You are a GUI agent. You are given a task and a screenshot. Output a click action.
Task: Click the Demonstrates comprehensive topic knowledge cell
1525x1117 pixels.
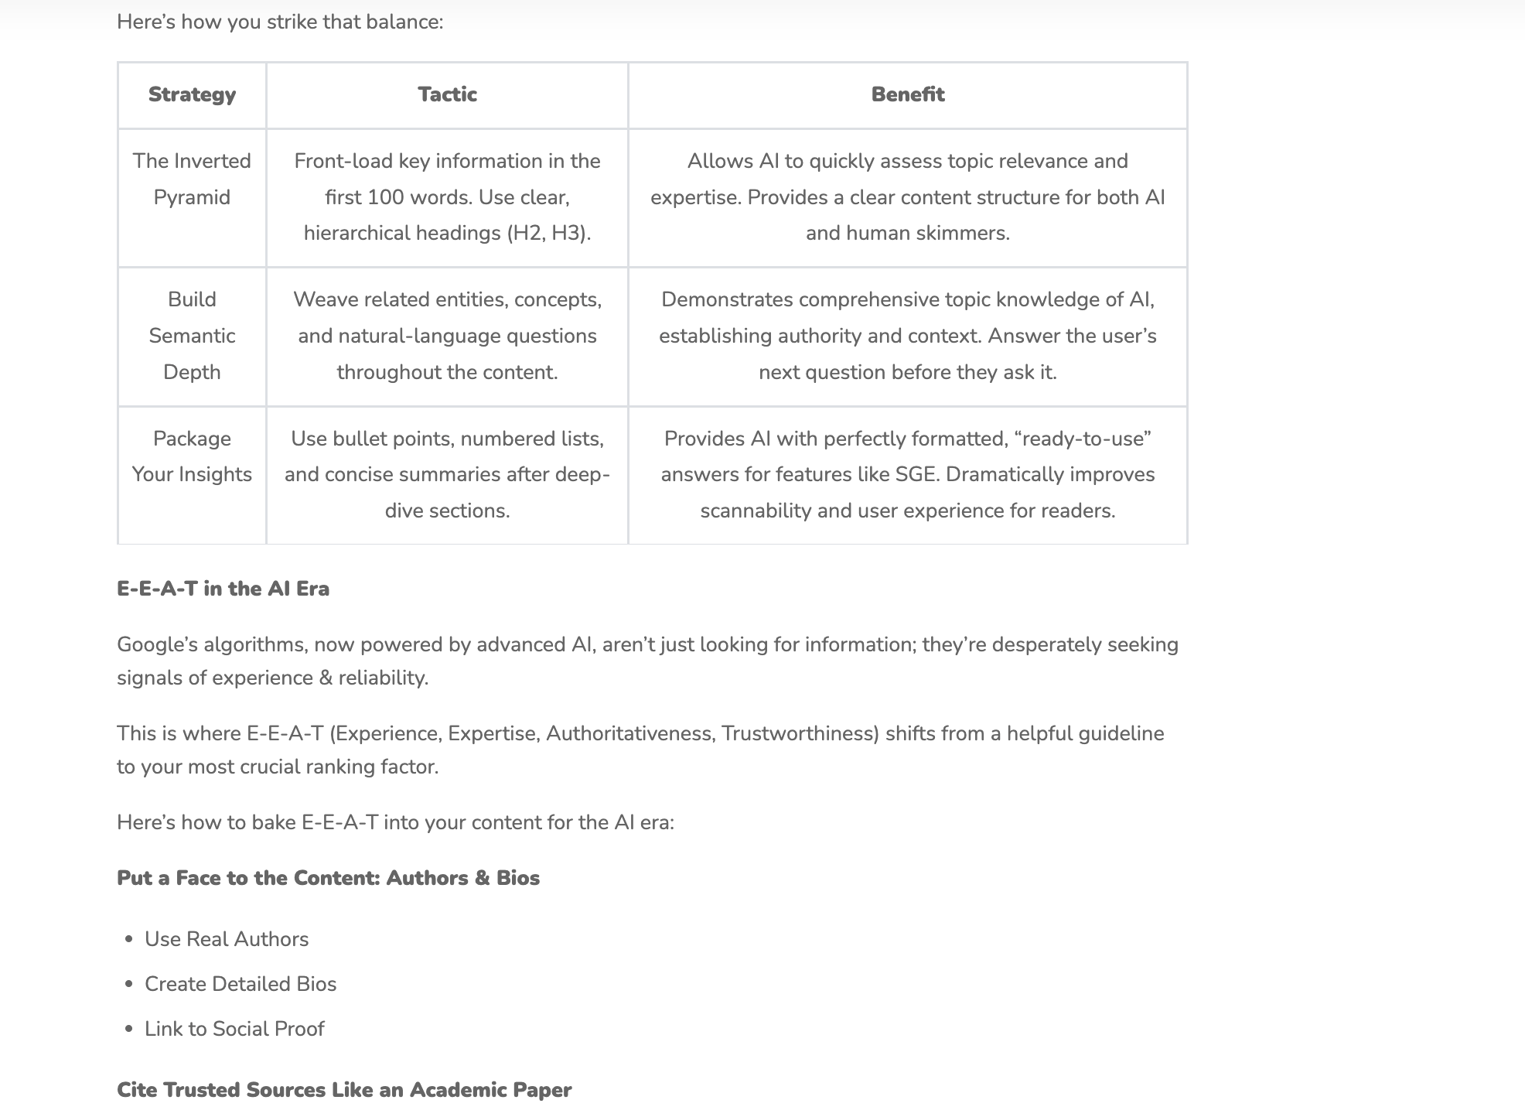[x=907, y=336]
